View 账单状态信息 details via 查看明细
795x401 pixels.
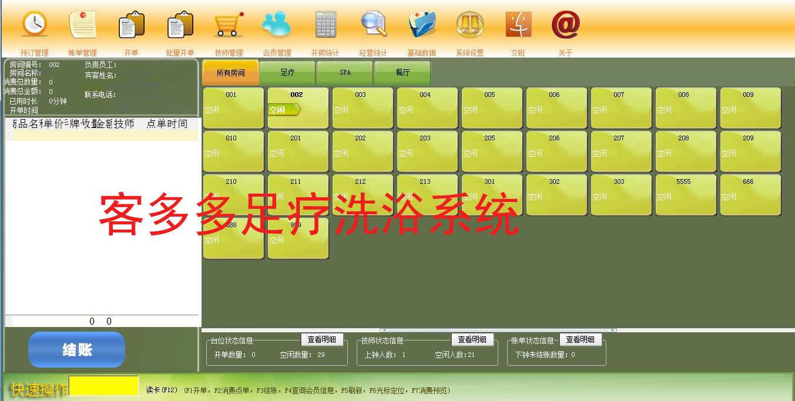pyautogui.click(x=581, y=339)
